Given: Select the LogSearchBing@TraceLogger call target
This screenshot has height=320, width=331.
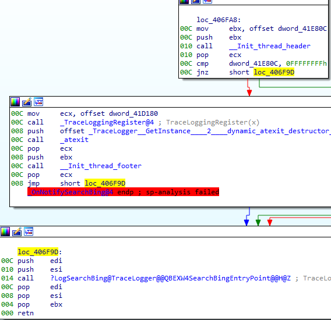Looking at the screenshot, I should [170, 278].
